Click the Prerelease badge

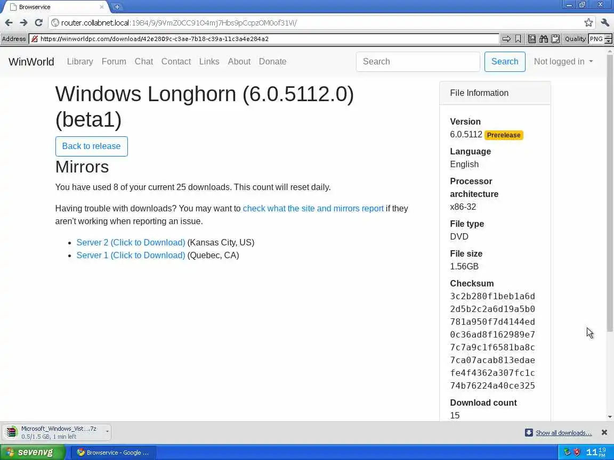(504, 135)
